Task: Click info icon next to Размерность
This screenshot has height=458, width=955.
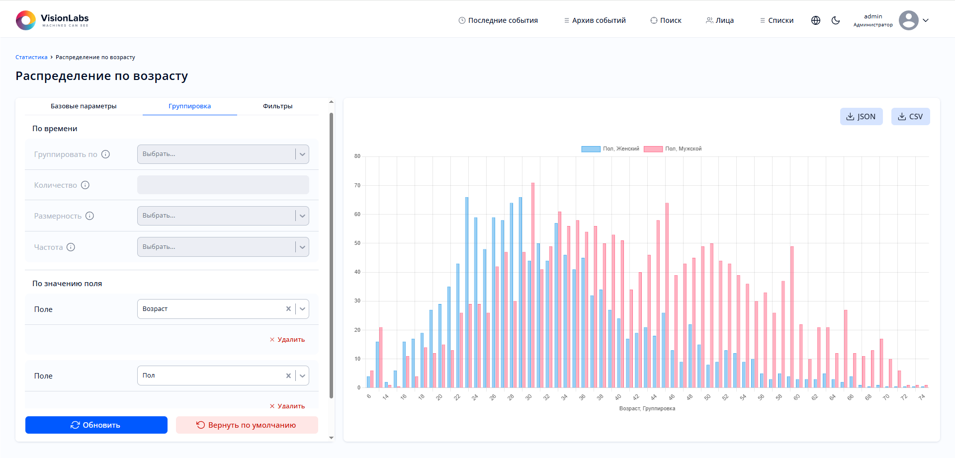Action: (x=89, y=216)
